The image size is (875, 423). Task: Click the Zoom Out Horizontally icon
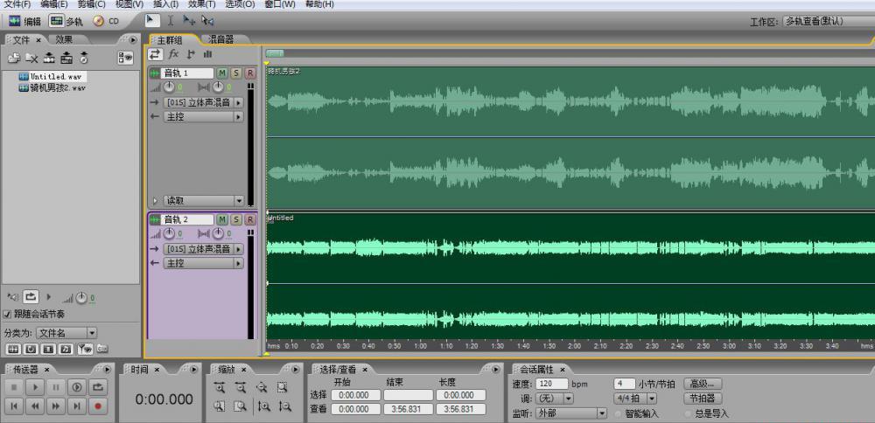click(x=241, y=387)
